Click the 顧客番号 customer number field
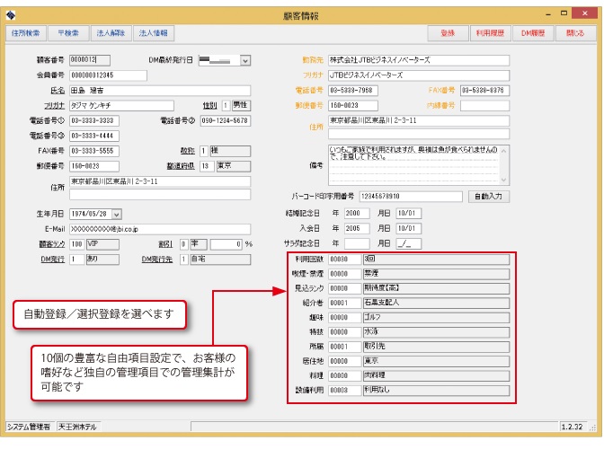This screenshot has width=604, height=449. (90, 60)
